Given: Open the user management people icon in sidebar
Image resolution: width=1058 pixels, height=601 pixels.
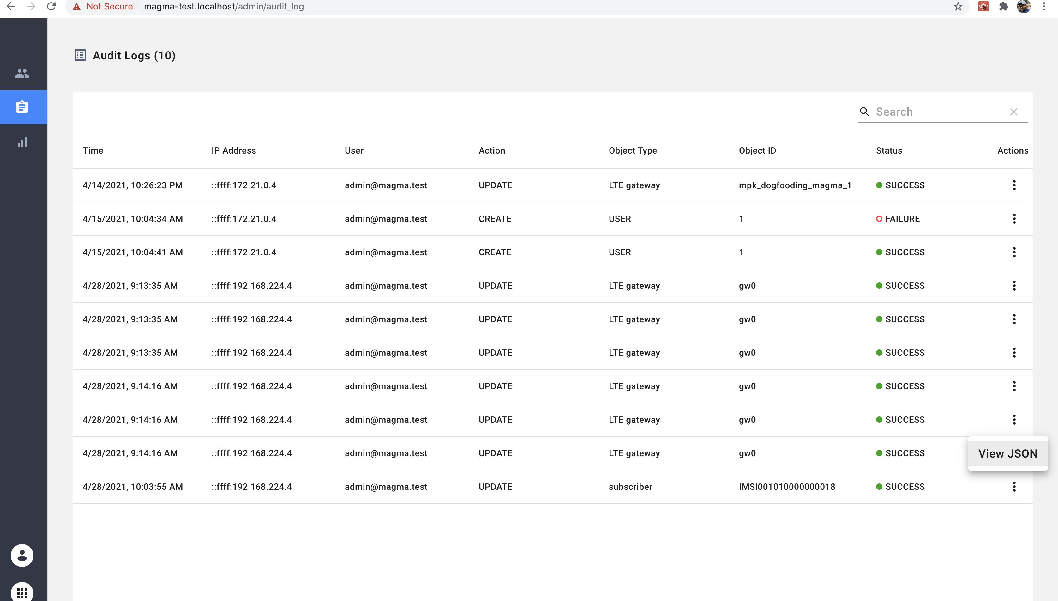Looking at the screenshot, I should point(23,74).
